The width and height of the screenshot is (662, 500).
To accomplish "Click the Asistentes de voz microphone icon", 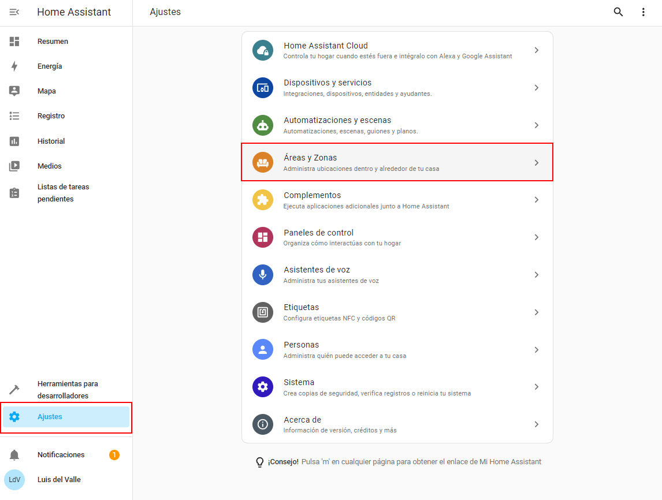I will point(263,275).
